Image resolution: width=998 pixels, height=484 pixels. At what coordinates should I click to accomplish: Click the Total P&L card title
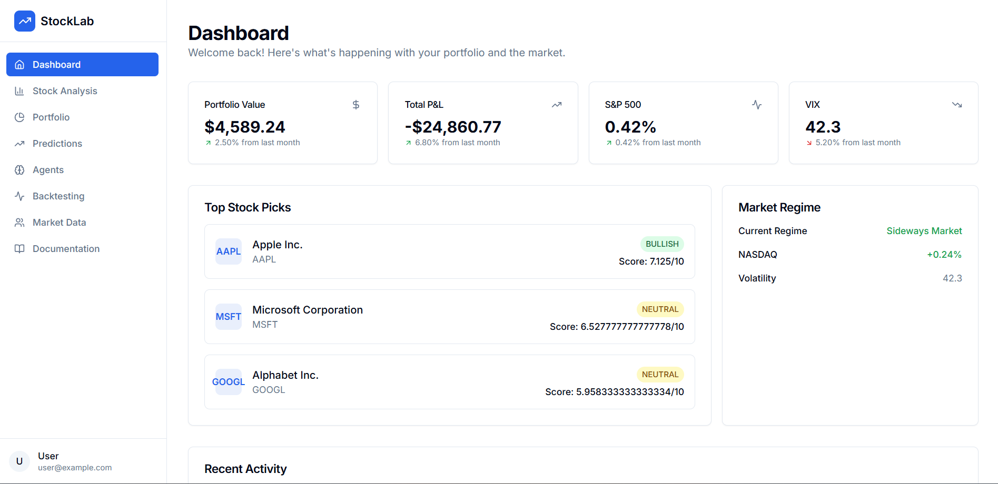[x=424, y=105]
